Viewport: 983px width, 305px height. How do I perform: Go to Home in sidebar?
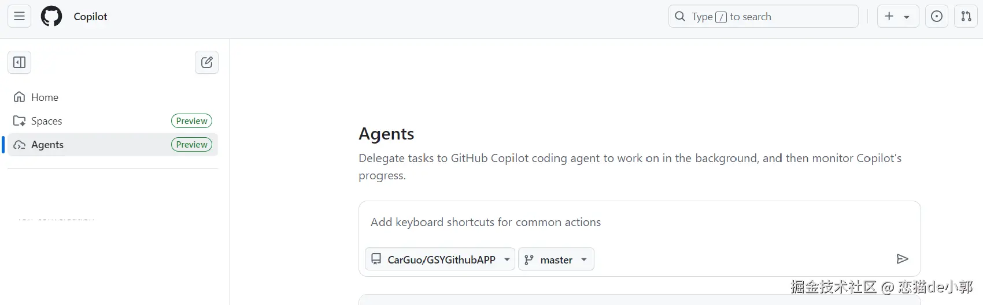45,97
